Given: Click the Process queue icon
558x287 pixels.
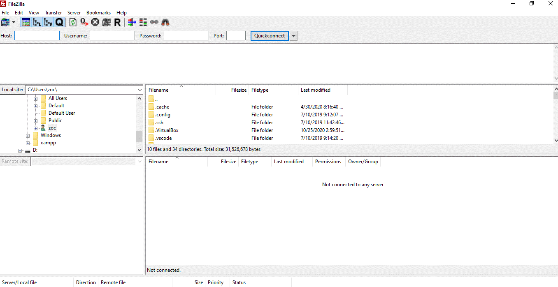Looking at the screenshot, I should pyautogui.click(x=84, y=22).
